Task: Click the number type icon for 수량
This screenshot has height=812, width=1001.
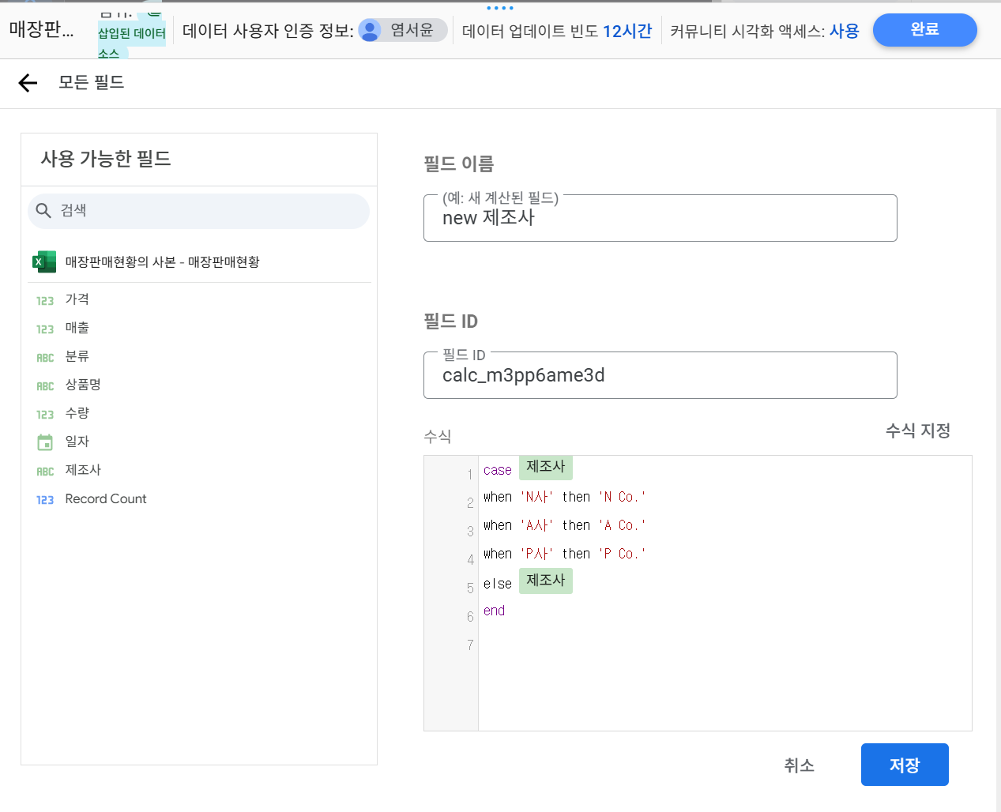Action: (45, 414)
